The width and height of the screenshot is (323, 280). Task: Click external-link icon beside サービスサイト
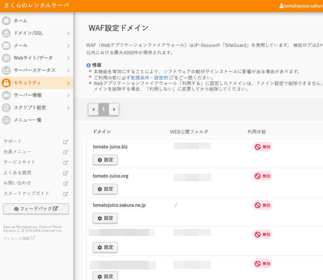65,163
